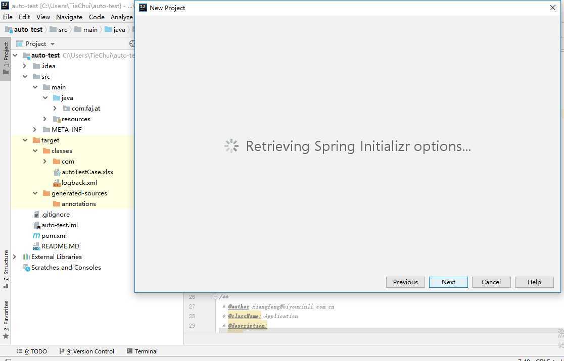
Task: Open the Edit menu
Action: click(x=24, y=17)
